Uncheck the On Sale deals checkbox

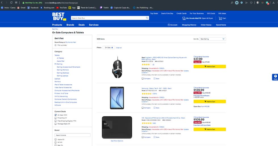[x=56, y=115]
